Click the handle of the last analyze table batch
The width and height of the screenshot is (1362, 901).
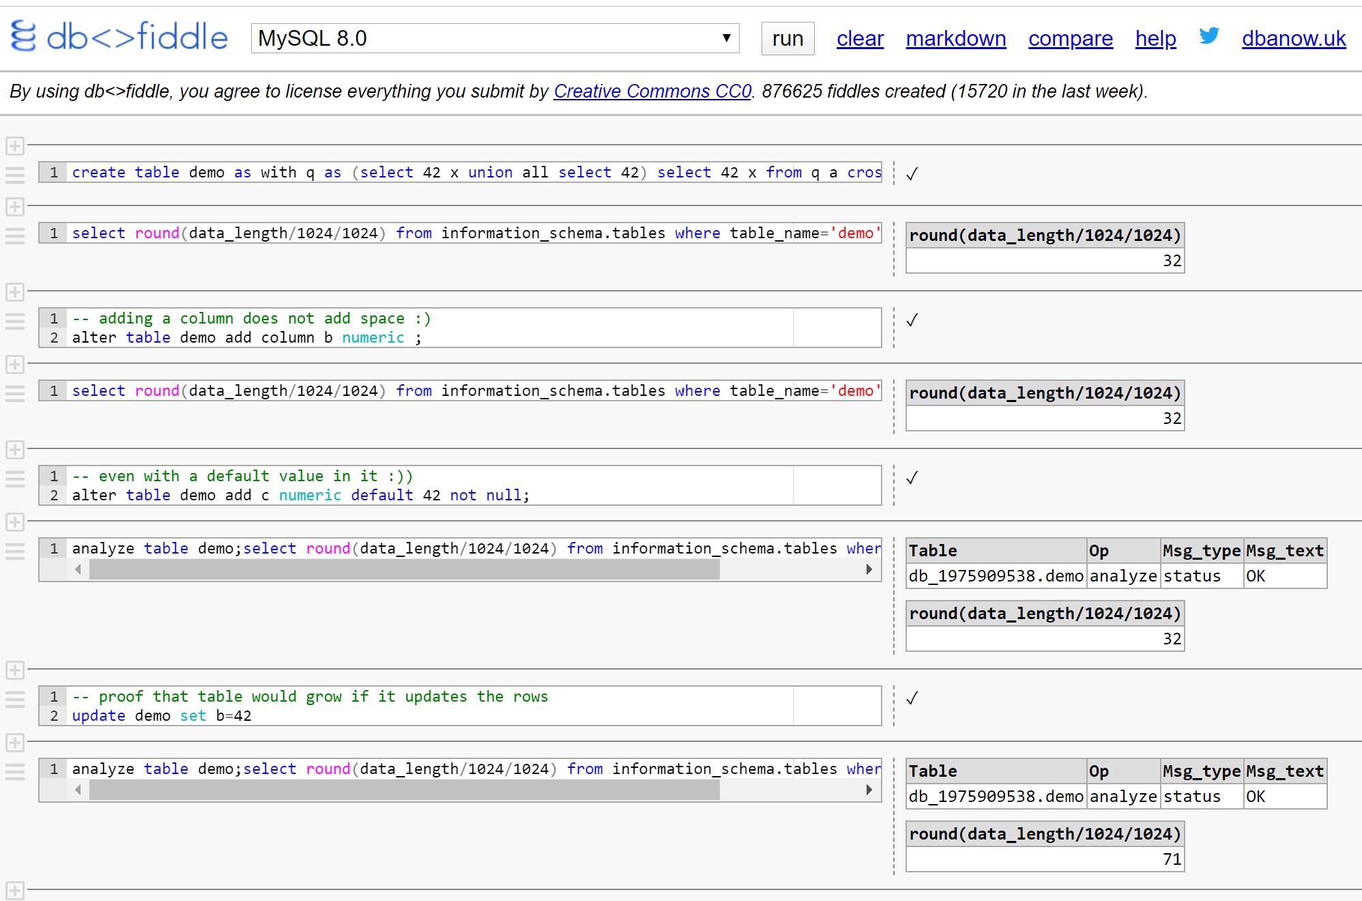click(15, 771)
